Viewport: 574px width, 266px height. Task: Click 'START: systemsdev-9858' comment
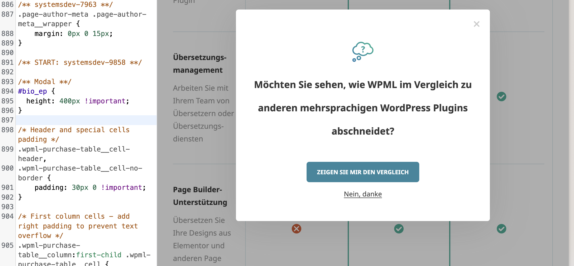(80, 62)
